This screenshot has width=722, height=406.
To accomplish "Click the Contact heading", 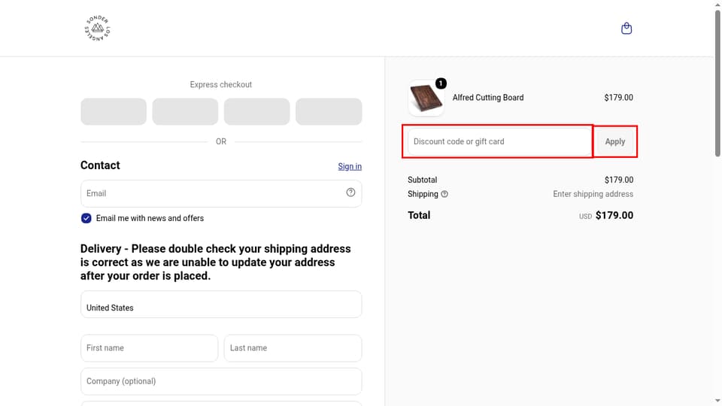I will [x=100, y=165].
